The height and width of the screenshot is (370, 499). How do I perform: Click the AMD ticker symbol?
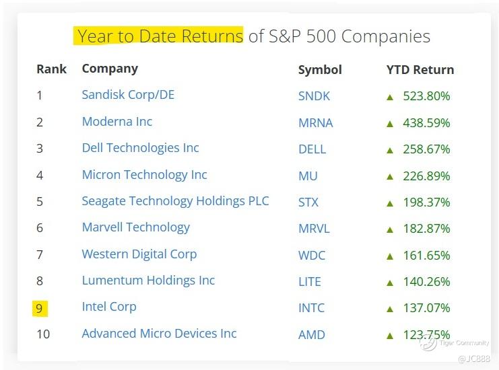pyautogui.click(x=312, y=335)
